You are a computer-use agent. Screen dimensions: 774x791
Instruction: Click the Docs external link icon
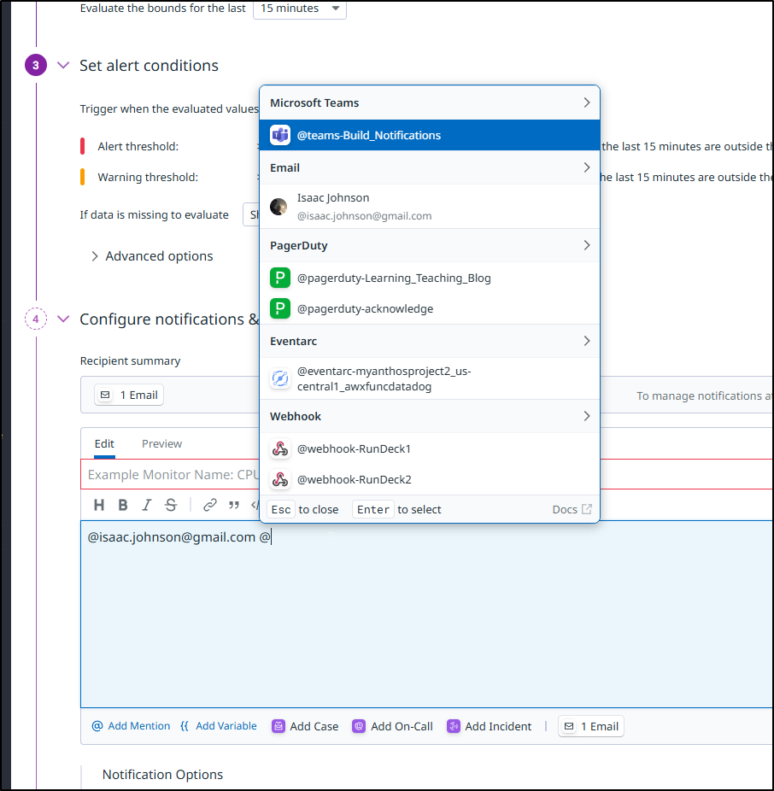[x=587, y=509]
